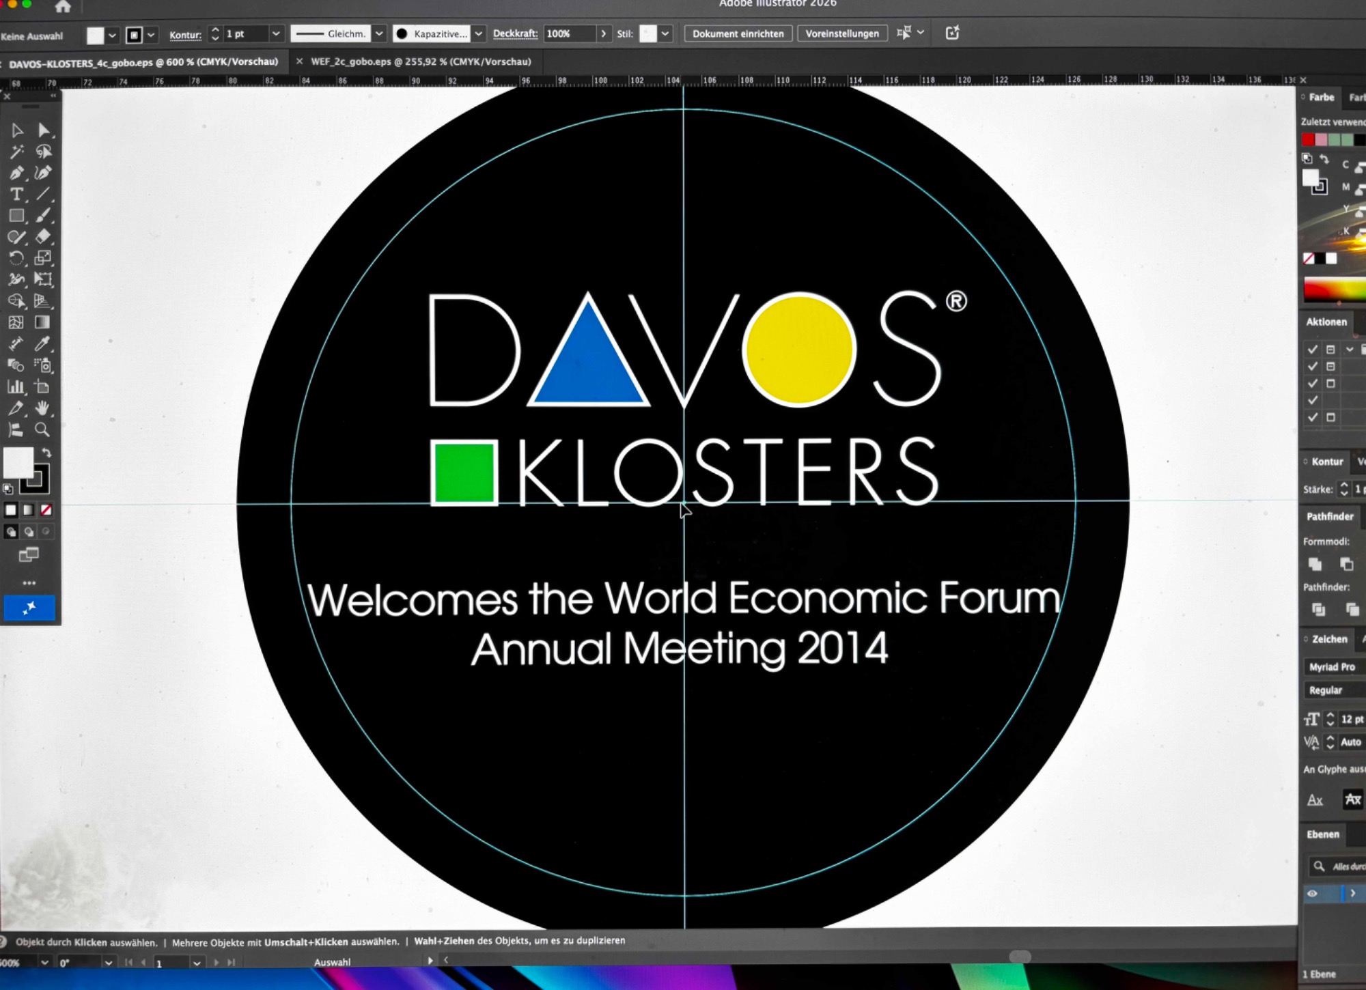1366x990 pixels.
Task: Pick the red recently used swatch
Action: click(1308, 140)
